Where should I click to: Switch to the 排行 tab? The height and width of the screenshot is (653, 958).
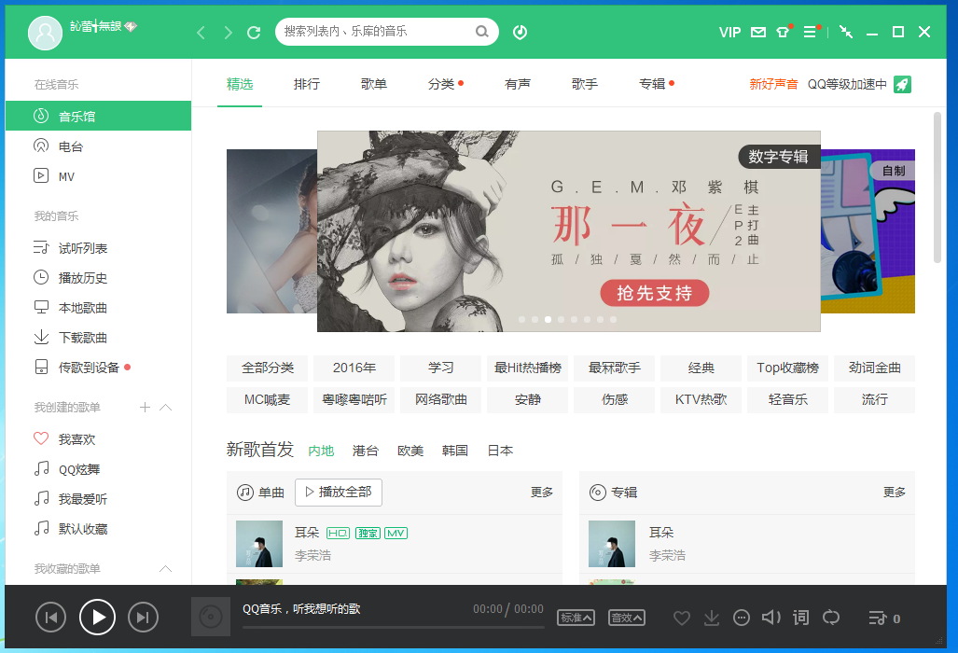(x=307, y=84)
